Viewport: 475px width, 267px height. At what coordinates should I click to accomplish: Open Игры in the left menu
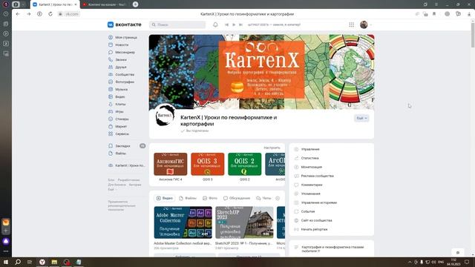point(116,112)
